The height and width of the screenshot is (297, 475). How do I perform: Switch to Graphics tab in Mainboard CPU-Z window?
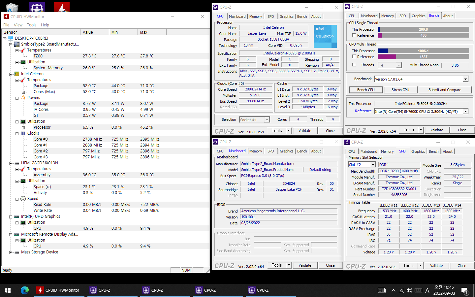click(286, 151)
